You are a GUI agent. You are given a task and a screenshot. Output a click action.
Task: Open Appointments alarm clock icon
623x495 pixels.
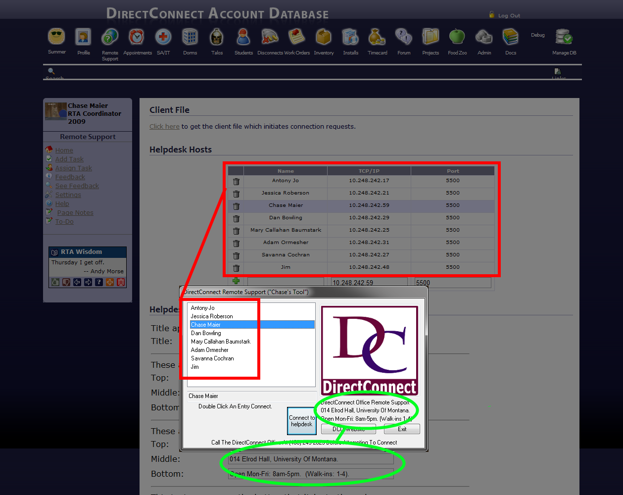click(x=137, y=37)
